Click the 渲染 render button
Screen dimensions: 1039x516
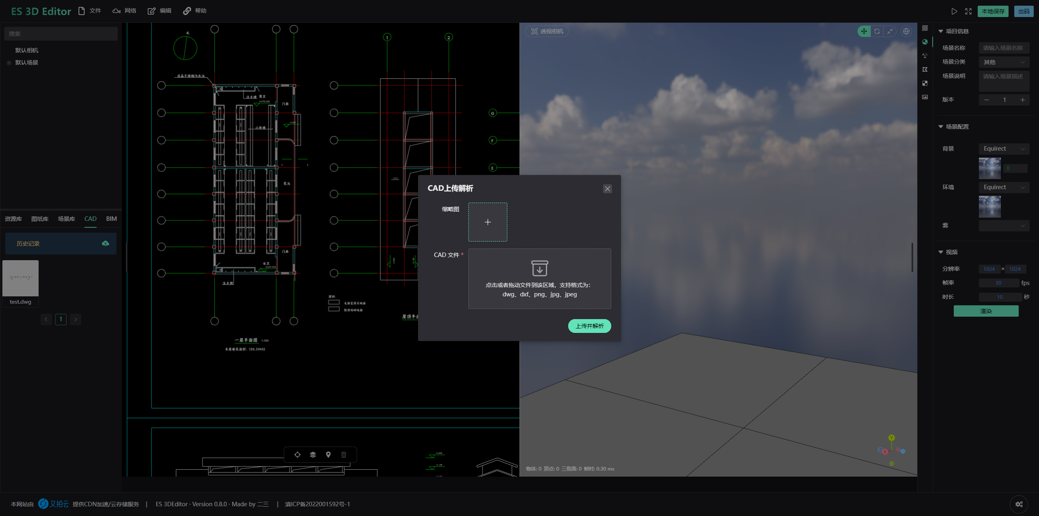pos(986,311)
